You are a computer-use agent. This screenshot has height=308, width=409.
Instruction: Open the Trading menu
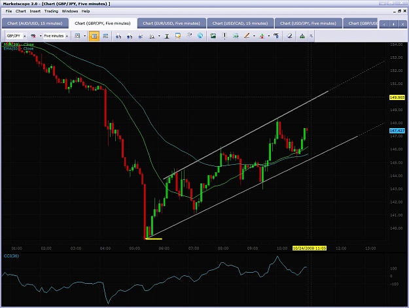click(x=51, y=11)
